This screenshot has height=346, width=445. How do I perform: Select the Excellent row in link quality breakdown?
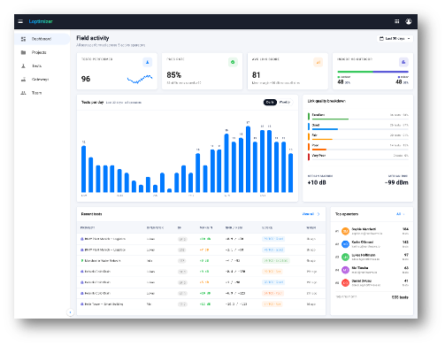pos(358,116)
